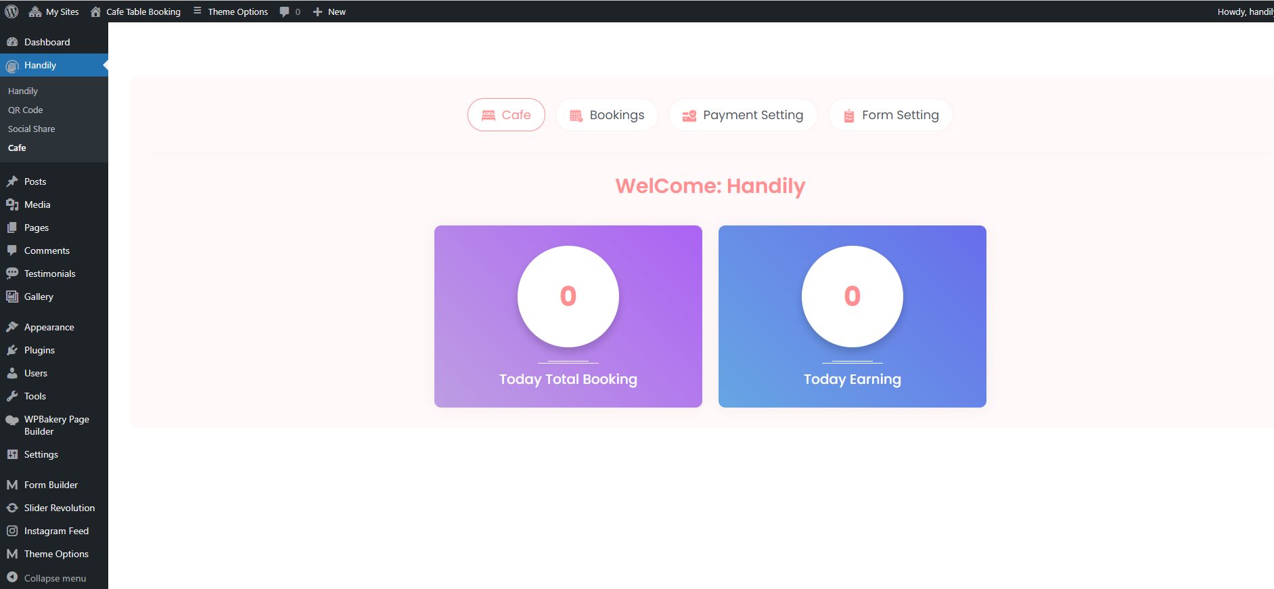Viewport: 1274px width, 589px height.
Task: Click the WordPress logo icon
Action: click(x=12, y=12)
